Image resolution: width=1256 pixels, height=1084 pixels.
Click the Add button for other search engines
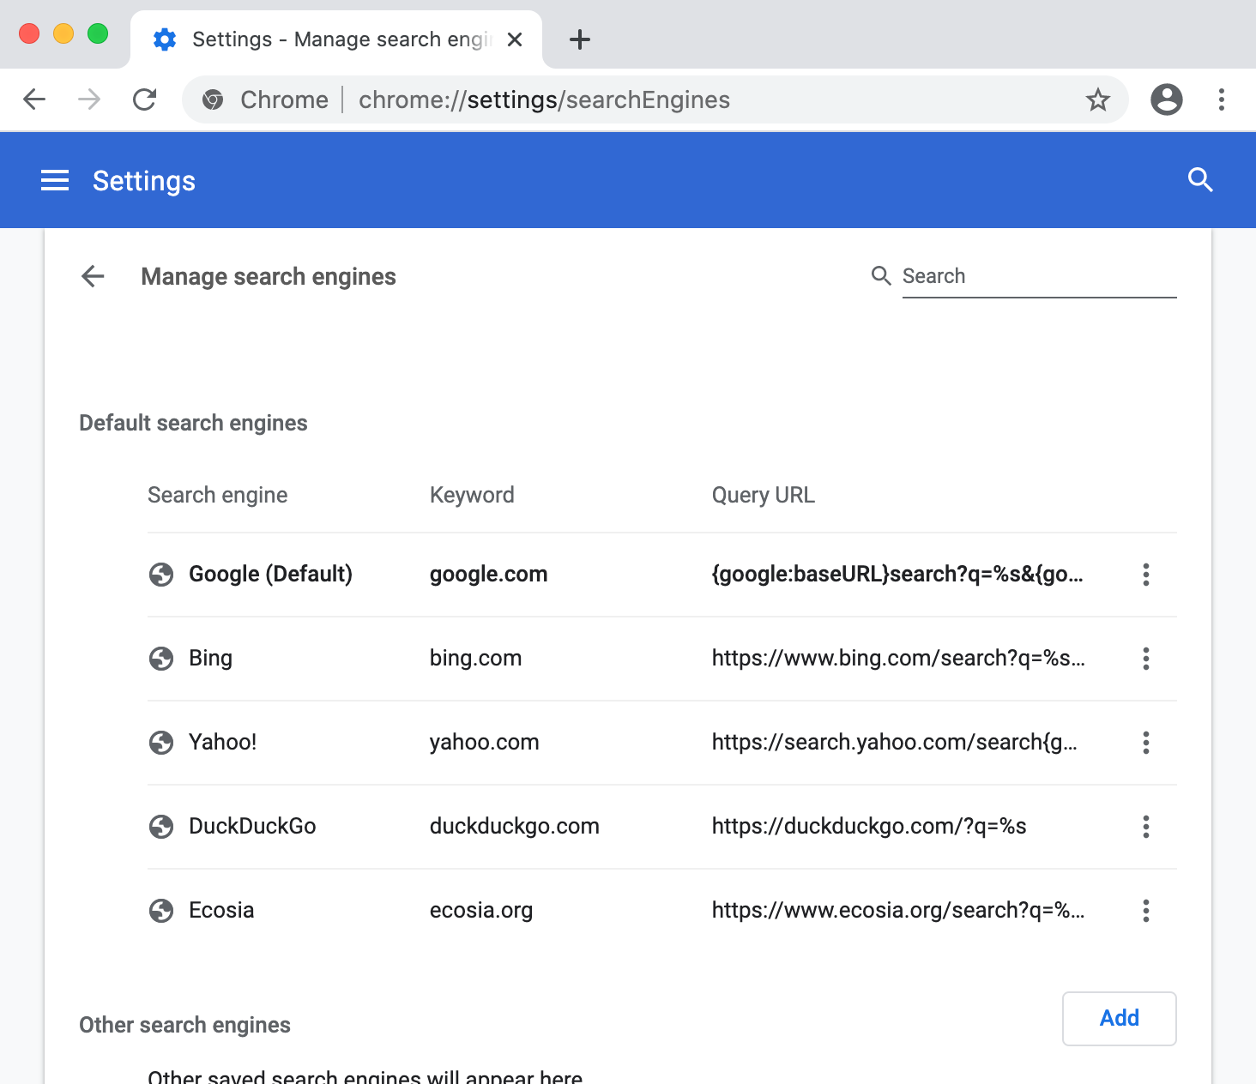coord(1118,1019)
